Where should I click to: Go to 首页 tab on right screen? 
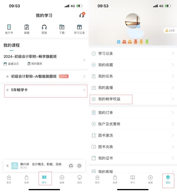coord(97,179)
